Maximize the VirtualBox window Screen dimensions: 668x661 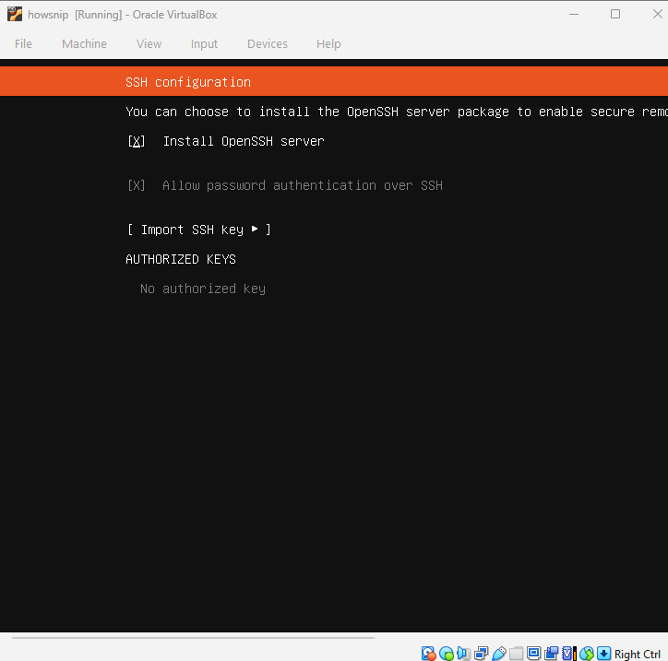point(615,14)
